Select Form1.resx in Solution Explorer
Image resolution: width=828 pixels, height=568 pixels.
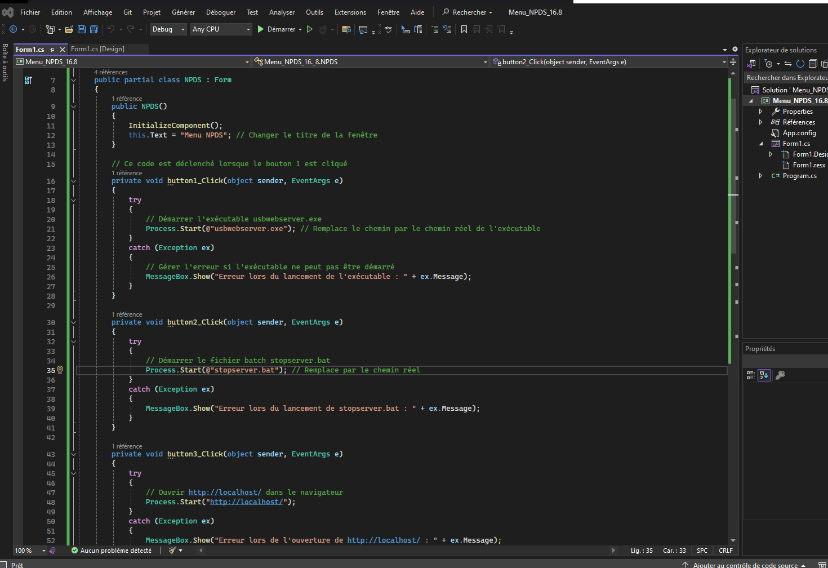[x=809, y=165]
